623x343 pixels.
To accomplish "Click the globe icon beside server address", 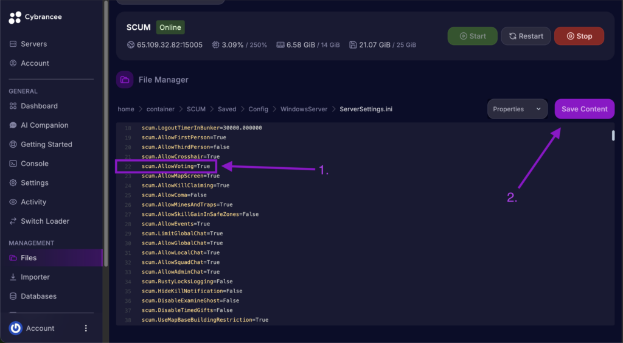I will coord(131,45).
